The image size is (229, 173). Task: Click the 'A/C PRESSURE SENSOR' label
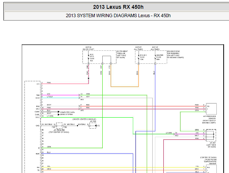coord(210,117)
